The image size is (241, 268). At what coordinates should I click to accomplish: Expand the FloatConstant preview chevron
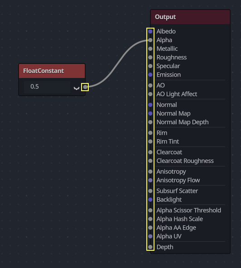pos(77,88)
